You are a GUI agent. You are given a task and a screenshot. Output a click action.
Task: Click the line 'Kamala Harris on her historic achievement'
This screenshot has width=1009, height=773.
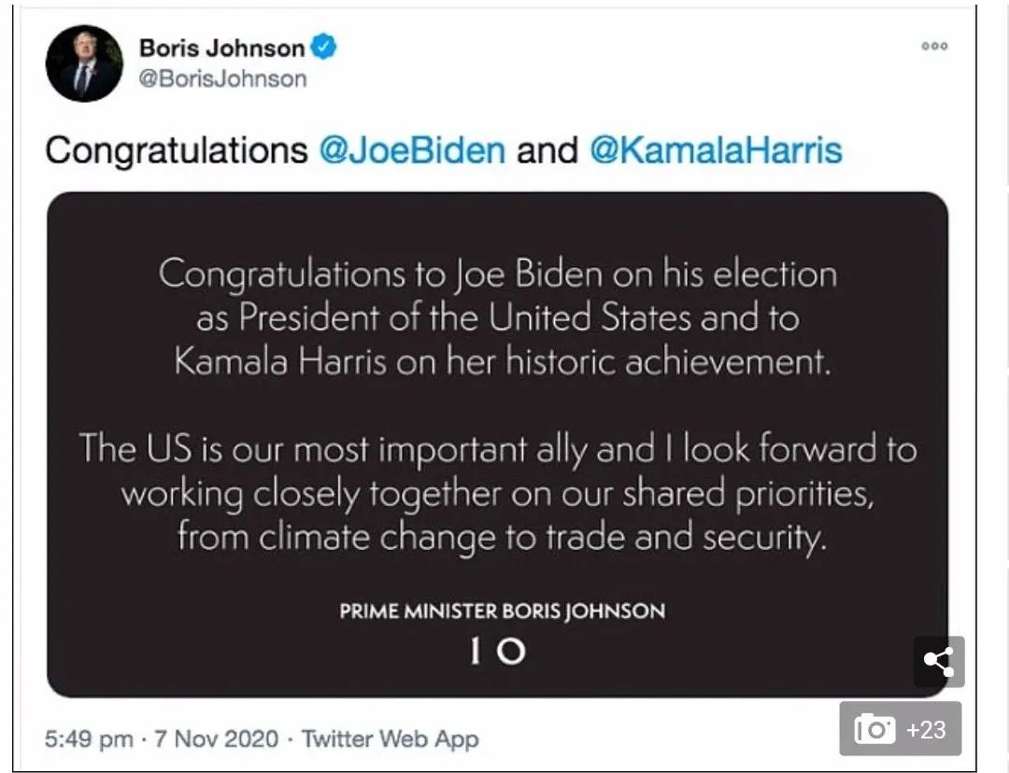point(502,362)
